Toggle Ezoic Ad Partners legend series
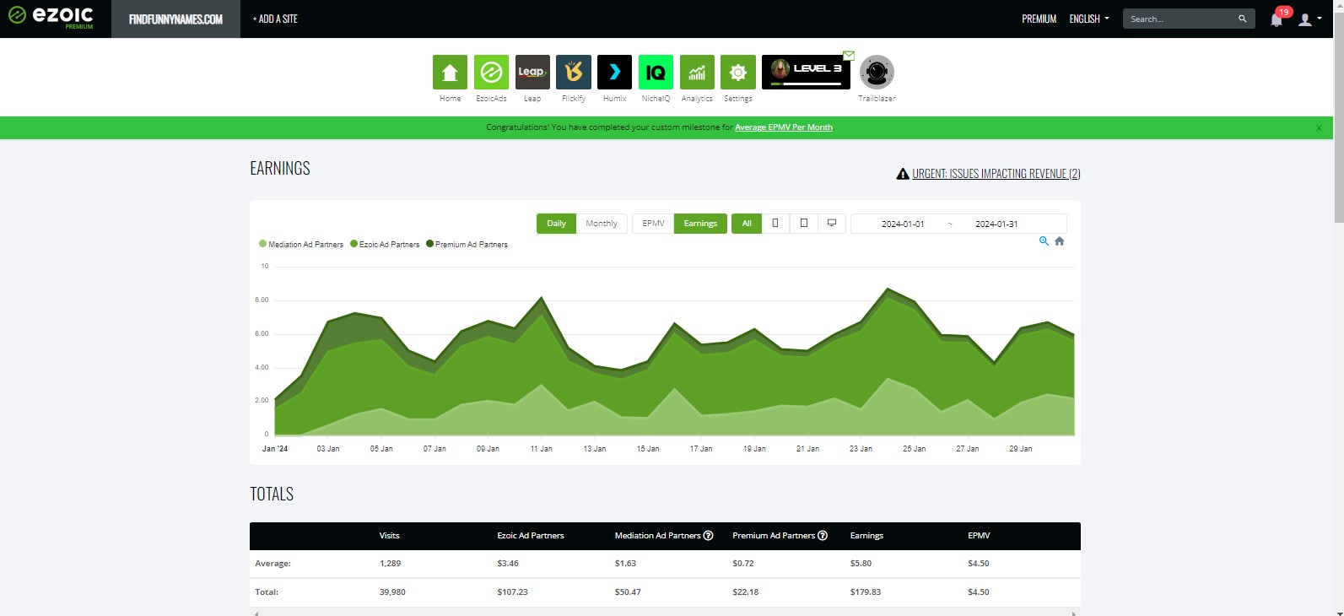 (385, 245)
